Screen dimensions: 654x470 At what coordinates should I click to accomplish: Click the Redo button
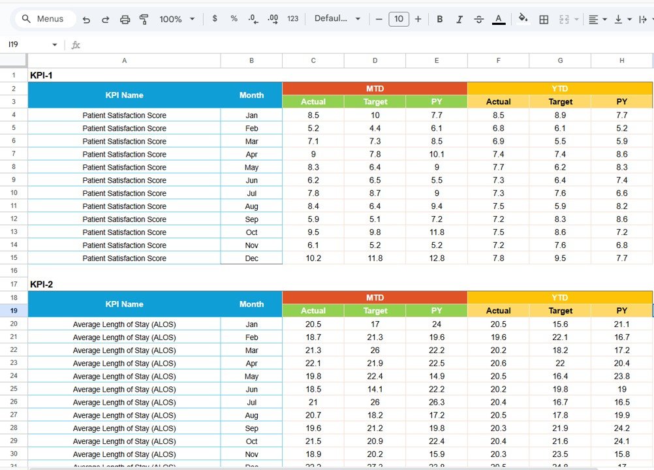coord(105,19)
